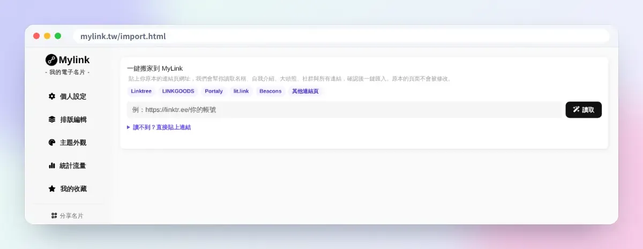Click the magic wand icon in 讀取 button
The image size is (643, 249).
coord(577,110)
